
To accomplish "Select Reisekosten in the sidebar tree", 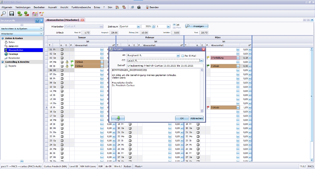I will (x=14, y=58).
